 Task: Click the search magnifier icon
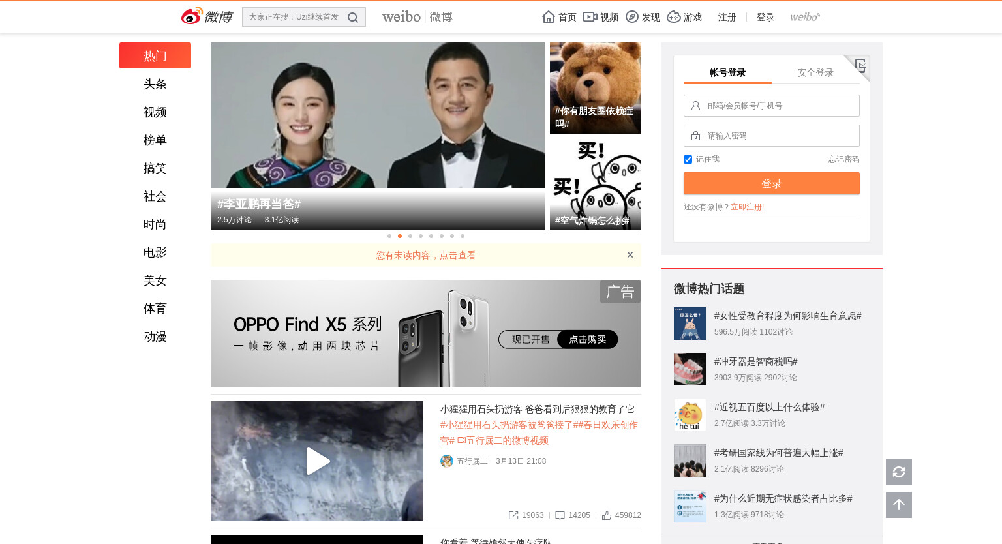pyautogui.click(x=353, y=18)
